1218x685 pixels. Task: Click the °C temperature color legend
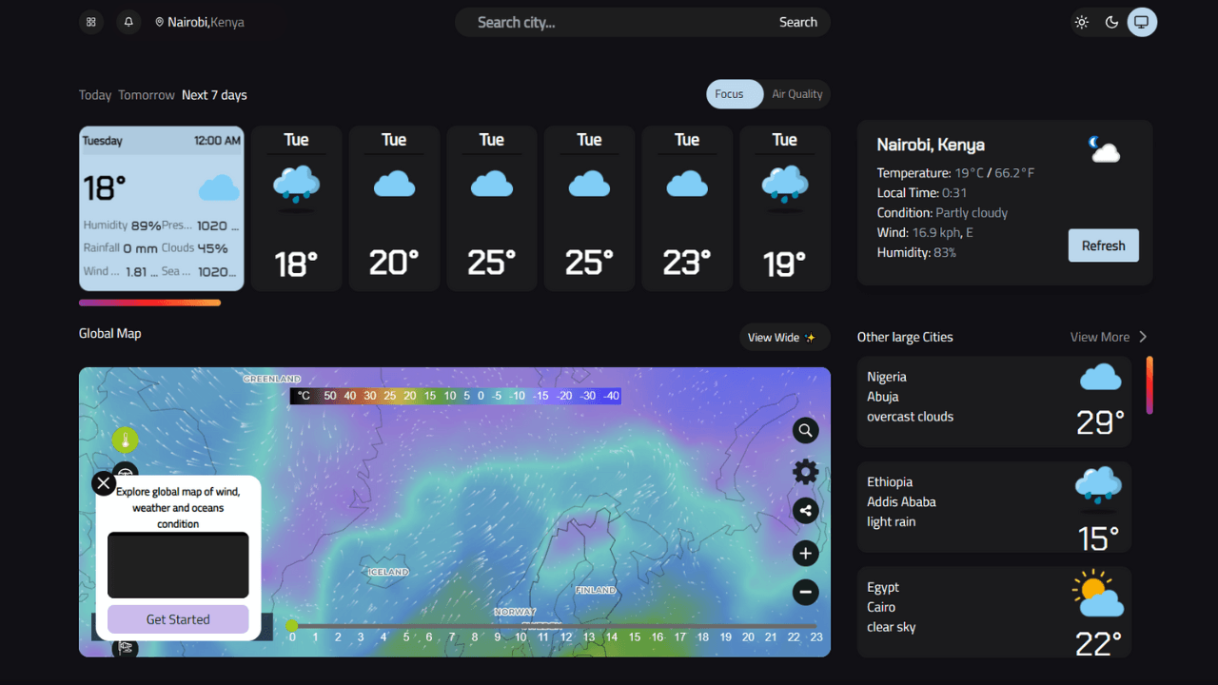(x=456, y=396)
